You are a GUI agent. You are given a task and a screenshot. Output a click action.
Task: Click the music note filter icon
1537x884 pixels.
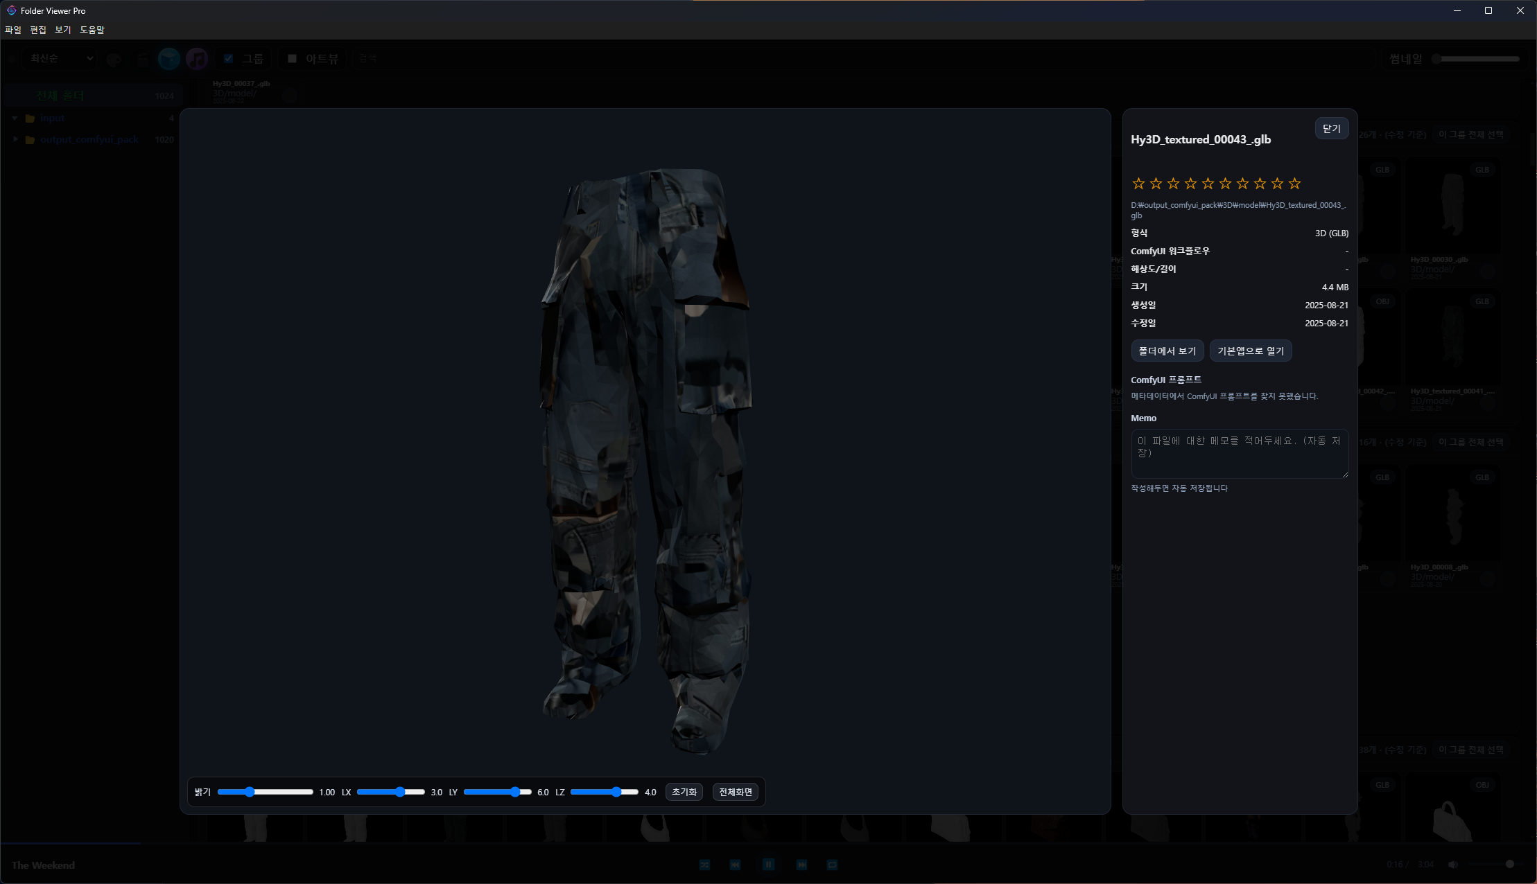(197, 59)
